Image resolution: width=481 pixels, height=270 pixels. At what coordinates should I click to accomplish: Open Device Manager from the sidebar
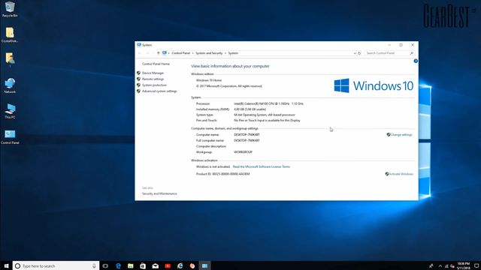coord(153,73)
